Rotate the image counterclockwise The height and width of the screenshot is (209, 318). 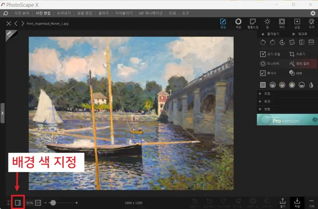[263, 42]
